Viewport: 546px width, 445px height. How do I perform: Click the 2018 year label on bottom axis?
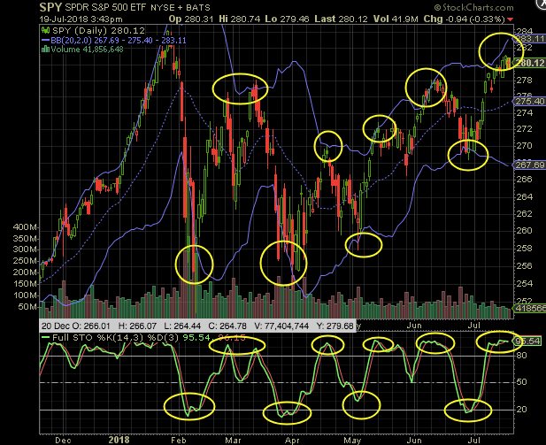pyautogui.click(x=119, y=440)
